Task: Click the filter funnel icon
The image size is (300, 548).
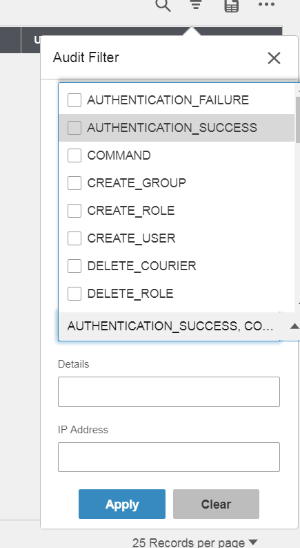Action: [x=196, y=5]
